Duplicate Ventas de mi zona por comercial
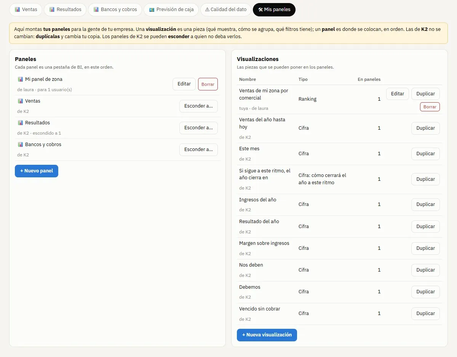457x357 pixels. (x=425, y=94)
